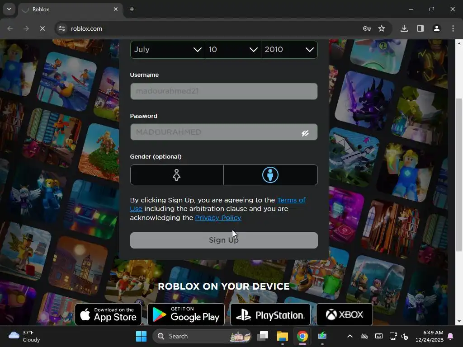Screen dimensions: 463x347
Task: Open the Terms of Use link
Action: coord(291,200)
